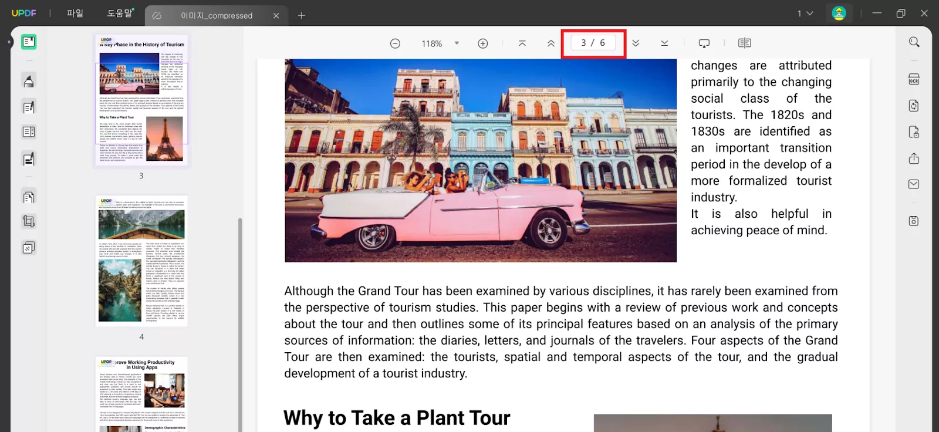Go to the previous page

[x=551, y=43]
